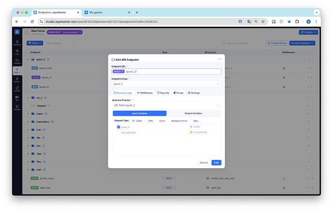Open the Scheduler section in the sidebar
This screenshot has height=211, width=333.
pyautogui.click(x=17, y=80)
